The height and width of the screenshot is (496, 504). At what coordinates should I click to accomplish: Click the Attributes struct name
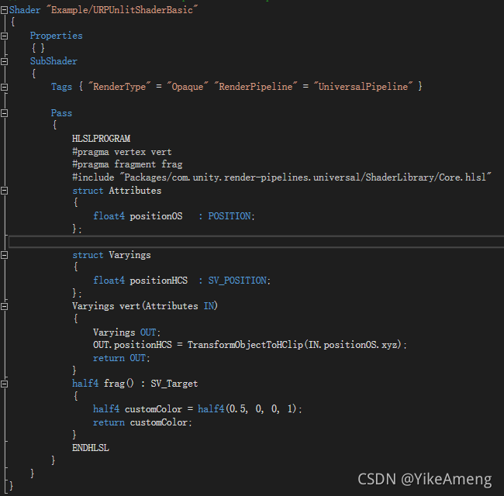[135, 191]
